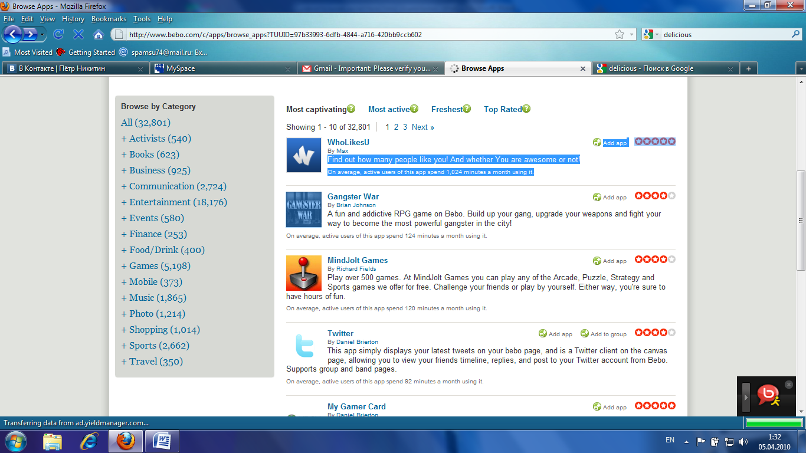
Task: Open the Most Visited bookmarks folder
Action: [x=28, y=52]
